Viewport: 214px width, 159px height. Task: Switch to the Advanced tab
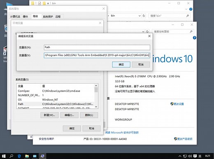(x=35, y=16)
